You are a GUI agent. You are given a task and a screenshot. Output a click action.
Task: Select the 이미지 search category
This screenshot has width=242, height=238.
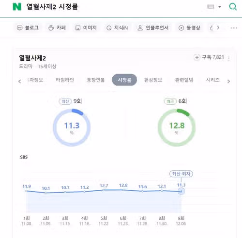click(x=86, y=28)
